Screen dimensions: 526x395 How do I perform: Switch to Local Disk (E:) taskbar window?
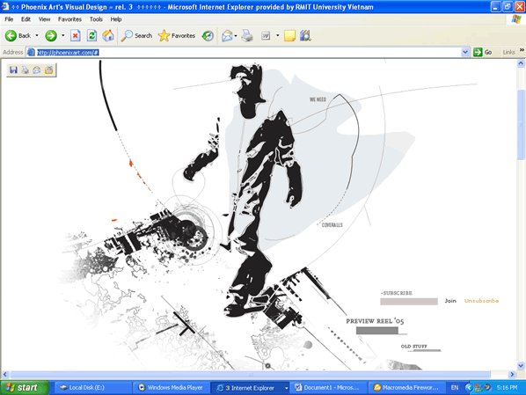tap(93, 388)
